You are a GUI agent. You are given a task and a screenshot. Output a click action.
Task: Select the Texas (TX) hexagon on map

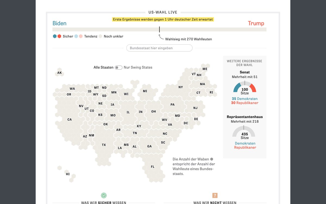[104, 145]
